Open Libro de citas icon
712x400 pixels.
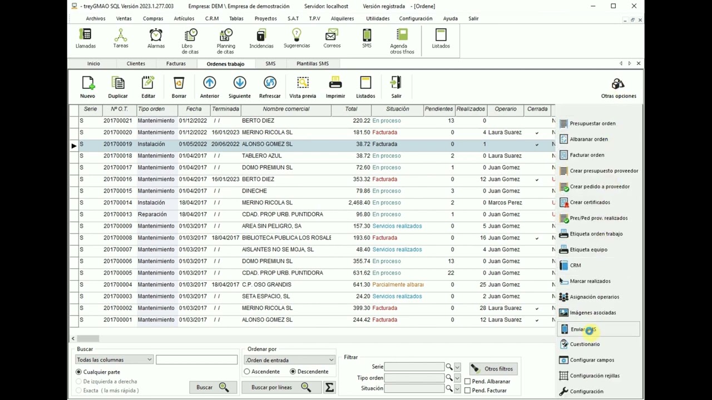(190, 42)
